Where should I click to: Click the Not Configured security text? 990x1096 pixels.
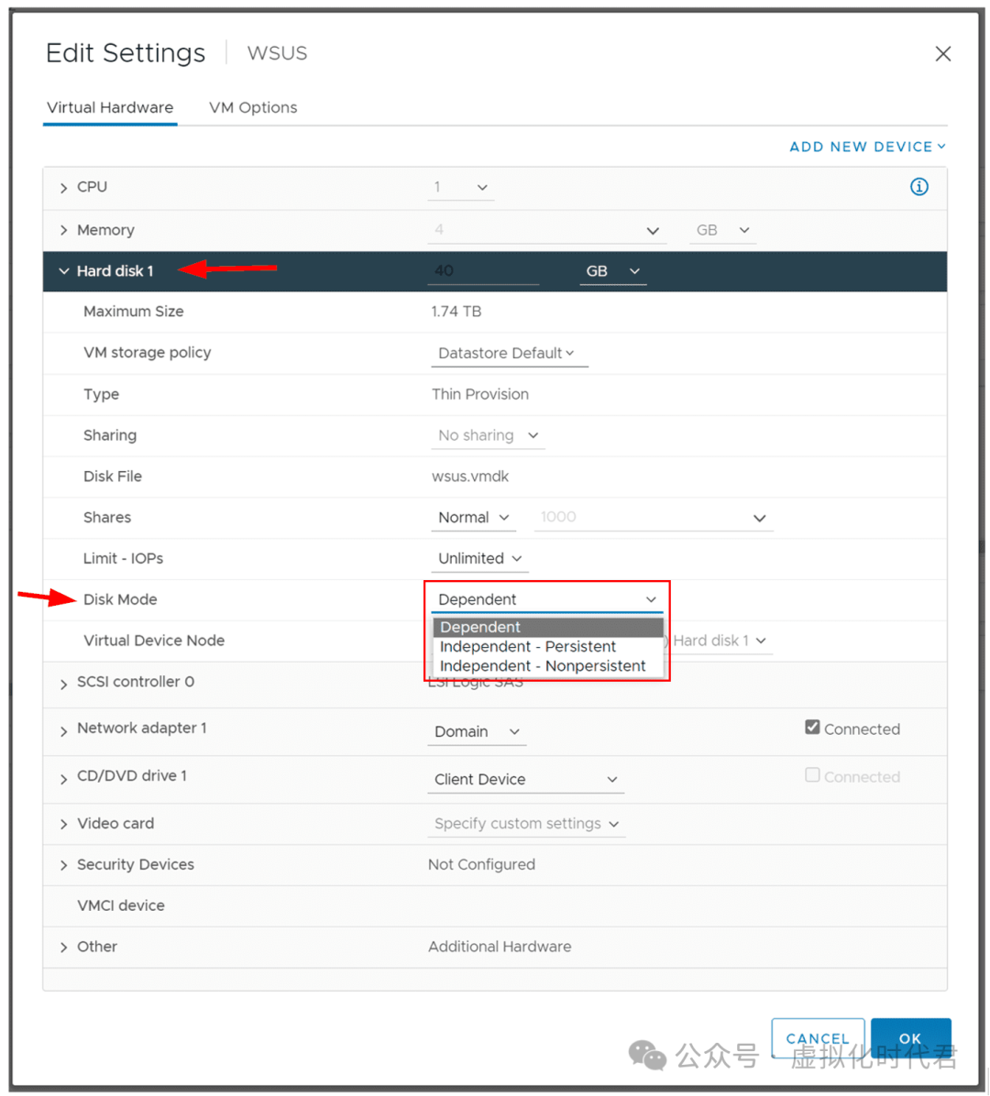(482, 865)
